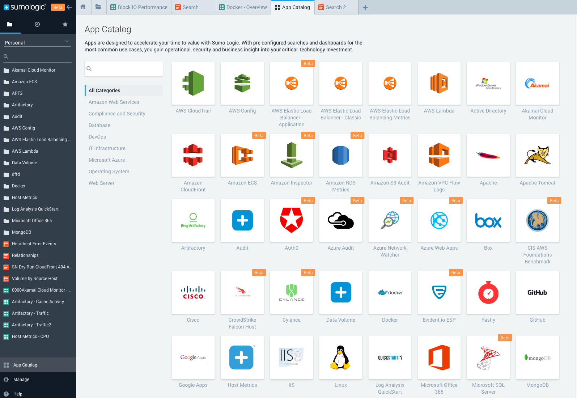The width and height of the screenshot is (577, 398).
Task: Open the library folder icon tab
Action: [x=98, y=7]
